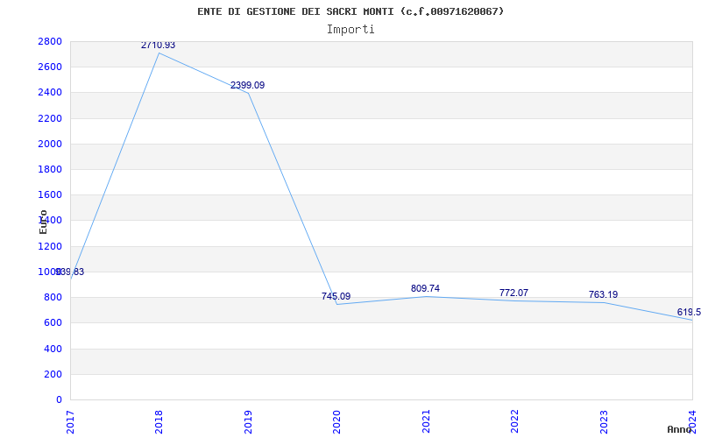This screenshot has height=438, width=701.
Task: Click the Euro y-axis title
Action: pyautogui.click(x=43, y=223)
